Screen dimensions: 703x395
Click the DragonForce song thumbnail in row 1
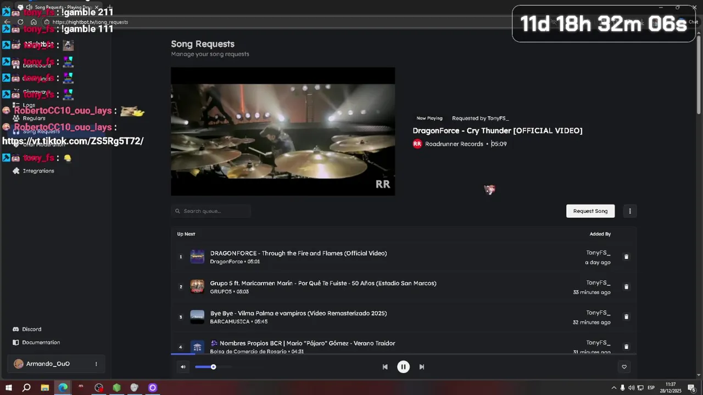197,257
